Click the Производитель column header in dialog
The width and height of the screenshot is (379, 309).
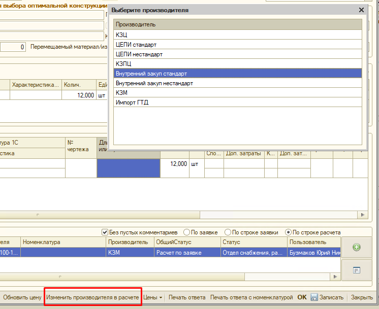coord(238,24)
